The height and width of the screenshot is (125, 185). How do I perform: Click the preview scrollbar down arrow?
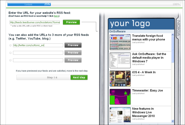click(173, 121)
